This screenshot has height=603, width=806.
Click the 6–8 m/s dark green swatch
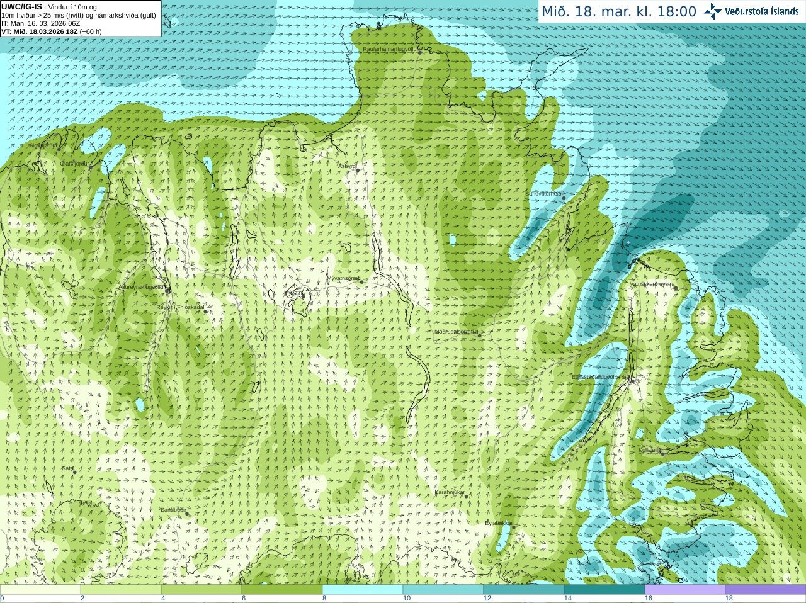coord(282,590)
